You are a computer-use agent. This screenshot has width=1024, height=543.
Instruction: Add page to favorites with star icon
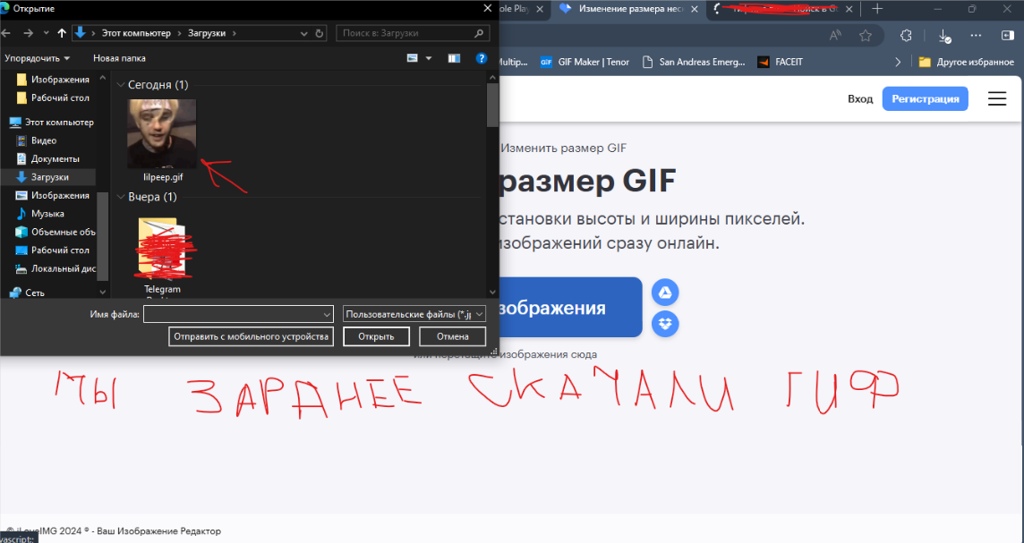point(866,36)
